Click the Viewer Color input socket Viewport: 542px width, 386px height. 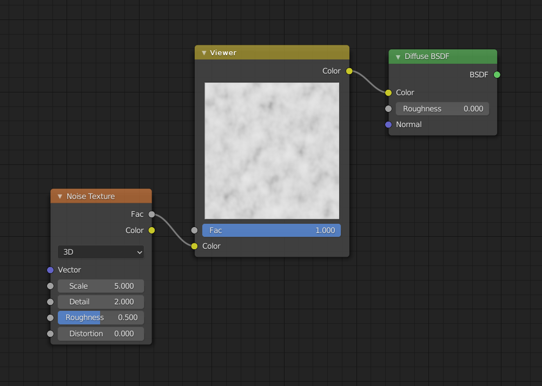tap(194, 246)
